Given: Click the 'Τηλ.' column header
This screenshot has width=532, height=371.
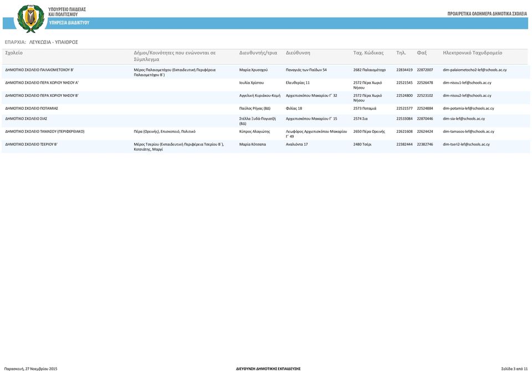Looking at the screenshot, I should pyautogui.click(x=401, y=53).
